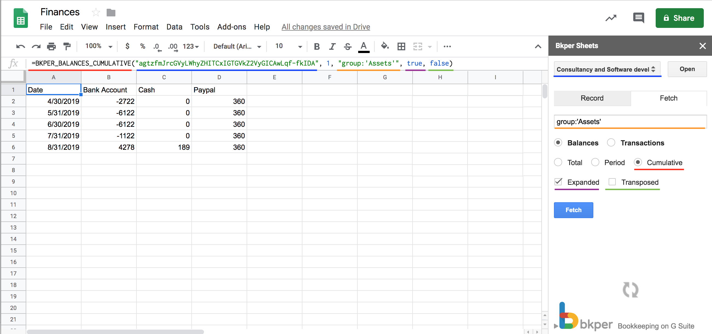This screenshot has height=334, width=712.
Task: Select the Transactions radio button
Action: [x=612, y=143]
